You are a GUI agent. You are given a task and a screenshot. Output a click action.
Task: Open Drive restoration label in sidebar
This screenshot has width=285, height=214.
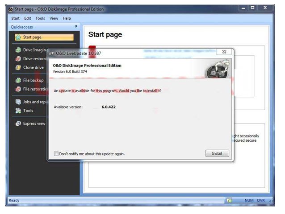coord(34,58)
